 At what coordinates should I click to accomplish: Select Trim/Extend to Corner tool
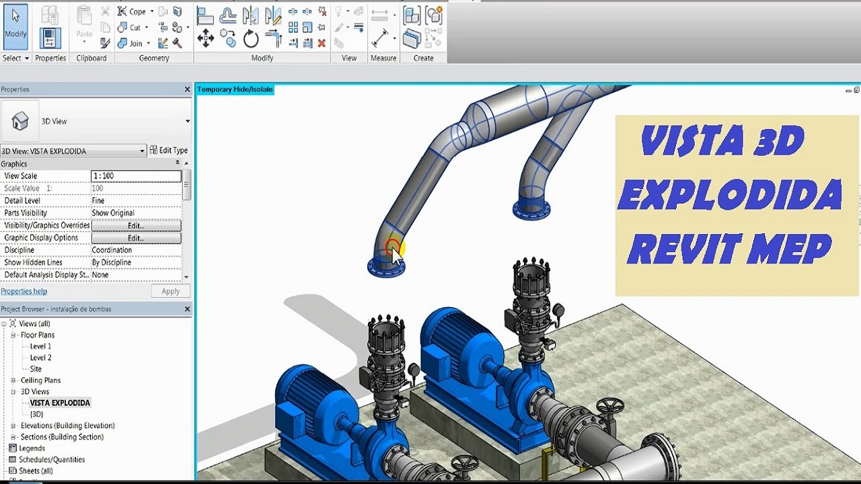point(272,38)
